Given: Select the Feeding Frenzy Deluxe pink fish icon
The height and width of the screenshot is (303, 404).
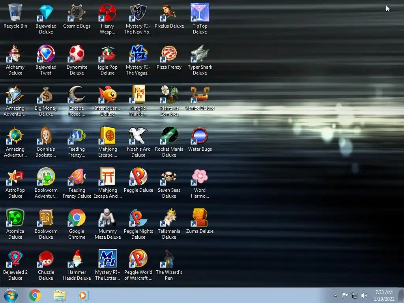Looking at the screenshot, I should (77, 176).
